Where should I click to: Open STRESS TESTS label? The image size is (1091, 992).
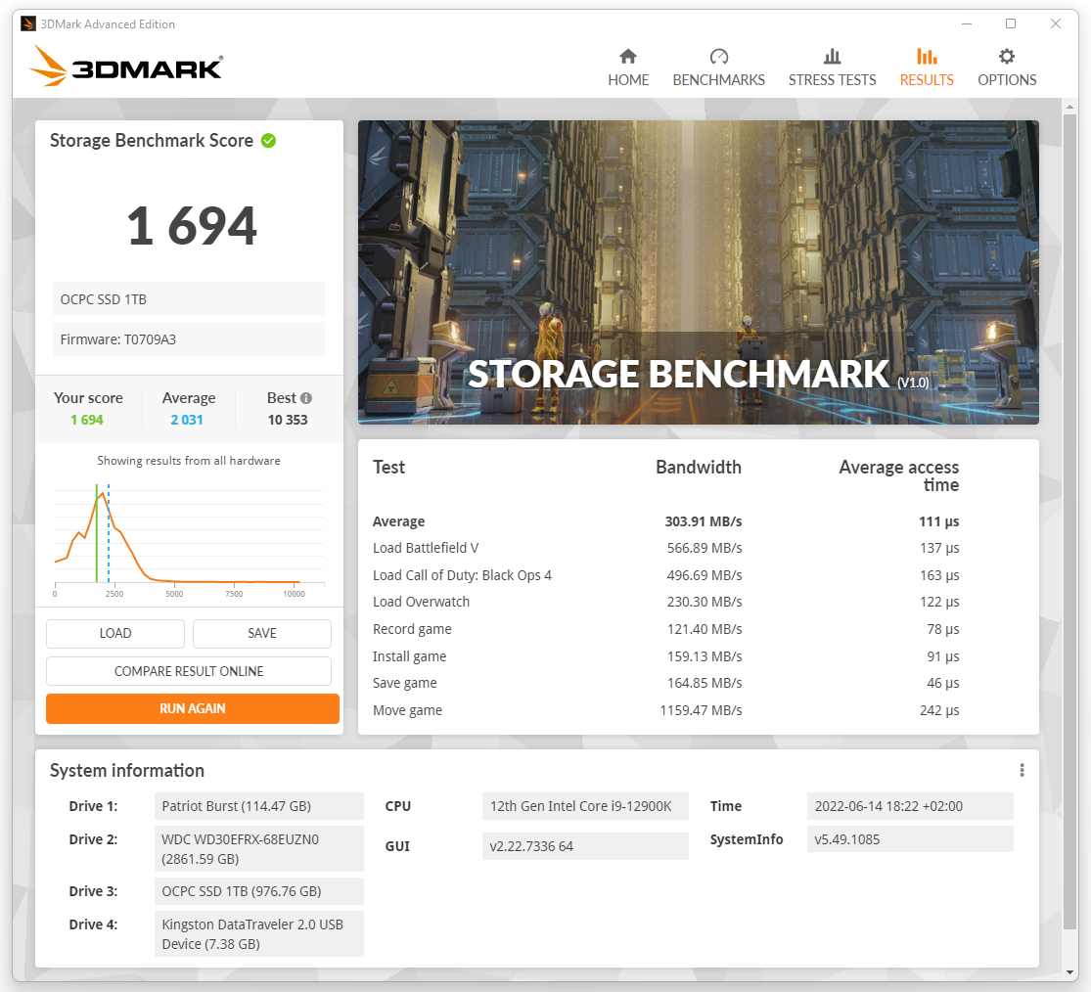[x=832, y=80]
